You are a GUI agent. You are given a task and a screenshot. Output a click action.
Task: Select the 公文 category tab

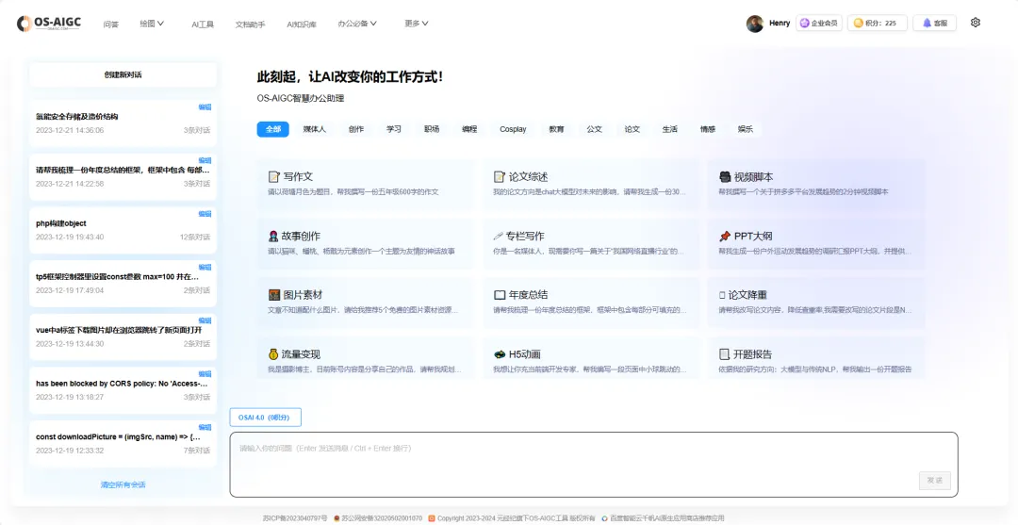[594, 129]
